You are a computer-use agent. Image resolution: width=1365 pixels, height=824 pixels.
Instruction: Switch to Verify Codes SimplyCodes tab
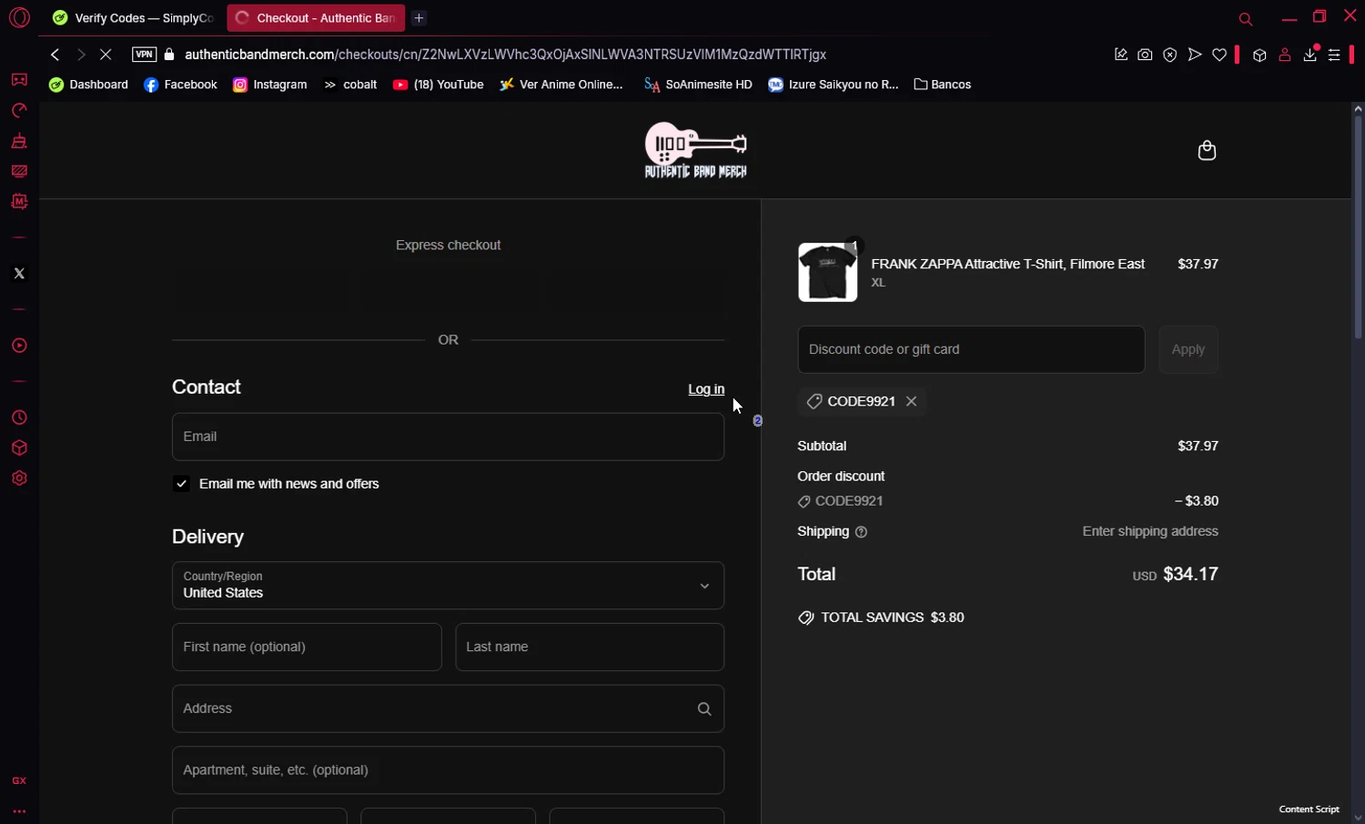(133, 18)
